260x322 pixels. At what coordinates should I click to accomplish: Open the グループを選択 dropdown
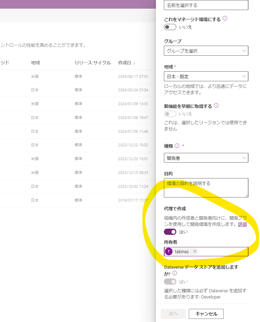click(x=206, y=51)
